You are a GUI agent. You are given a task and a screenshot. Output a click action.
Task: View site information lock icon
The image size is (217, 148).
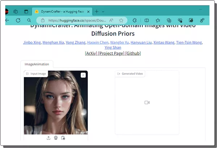(43, 20)
